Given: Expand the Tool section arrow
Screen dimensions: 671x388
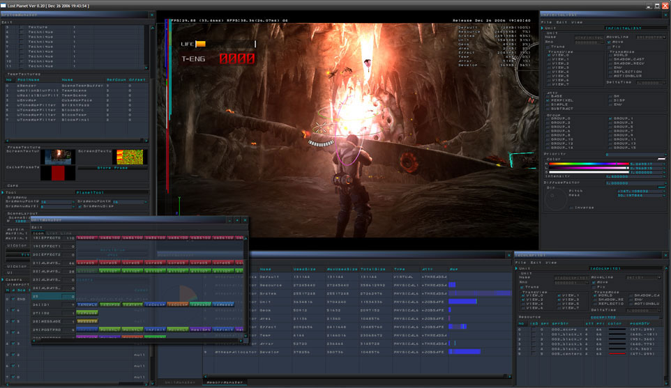Looking at the screenshot, I should coord(3,192).
